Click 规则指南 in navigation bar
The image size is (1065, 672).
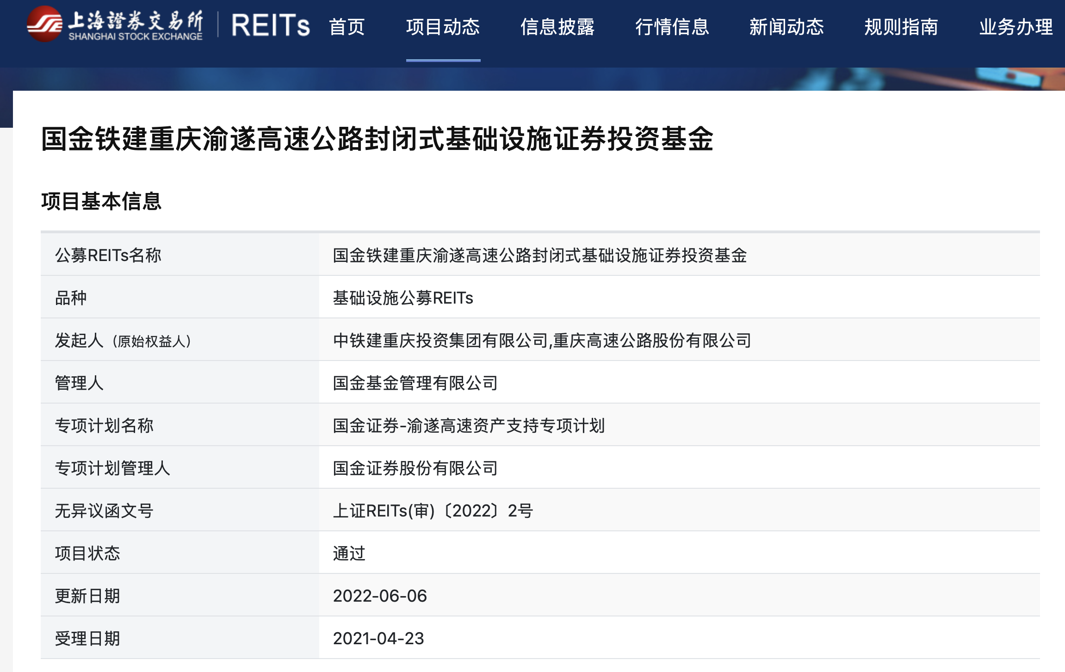coord(901,27)
